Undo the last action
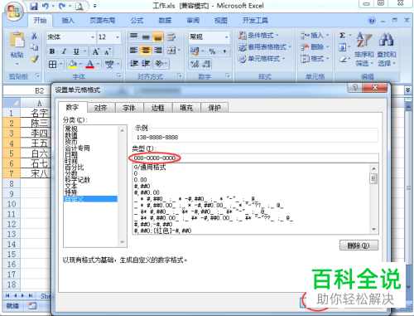This screenshot has width=414, height=316. (46, 7)
